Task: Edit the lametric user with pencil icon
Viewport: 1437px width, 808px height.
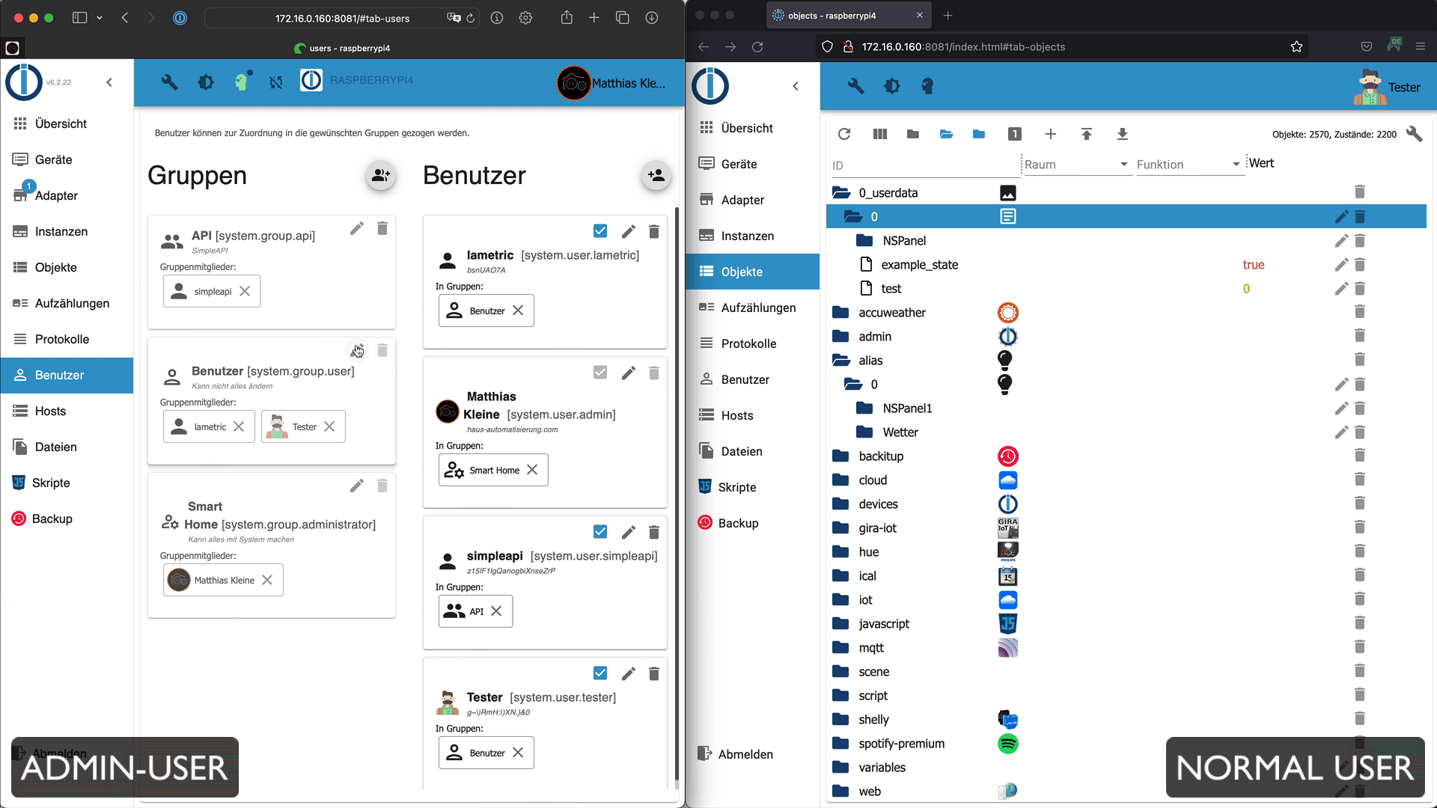Action: click(628, 231)
